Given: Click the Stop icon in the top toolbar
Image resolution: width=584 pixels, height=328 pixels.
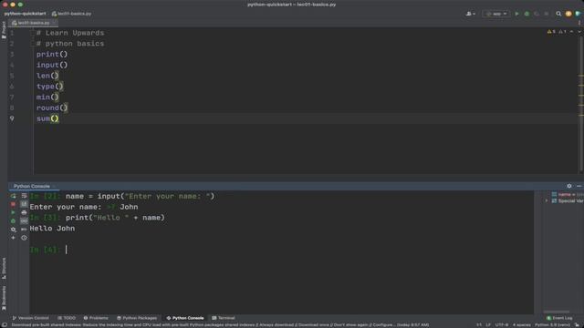Looking at the screenshot, I should (547, 14).
